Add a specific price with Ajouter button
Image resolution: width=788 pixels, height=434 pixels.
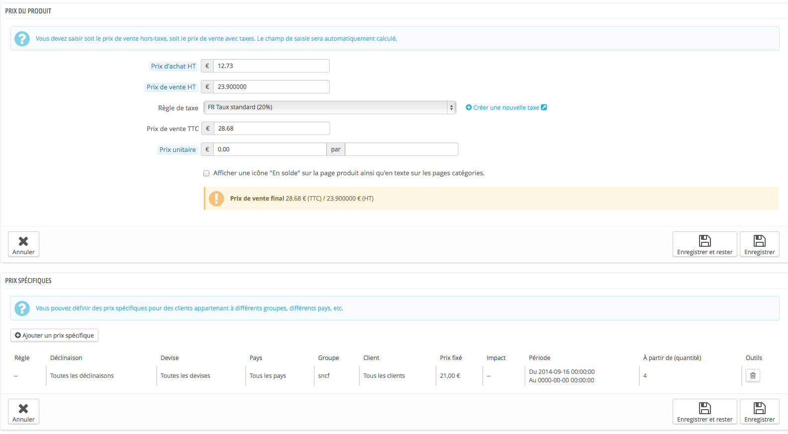tap(54, 335)
